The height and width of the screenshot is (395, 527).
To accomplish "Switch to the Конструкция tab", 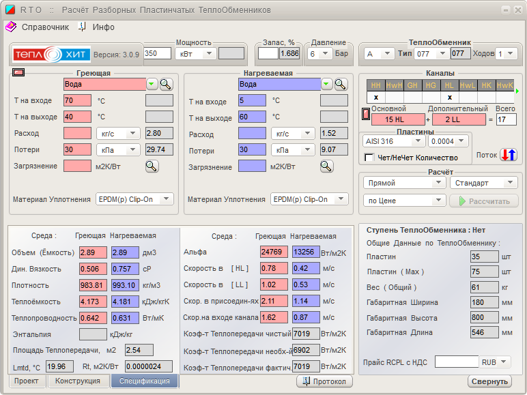I will pos(78,381).
